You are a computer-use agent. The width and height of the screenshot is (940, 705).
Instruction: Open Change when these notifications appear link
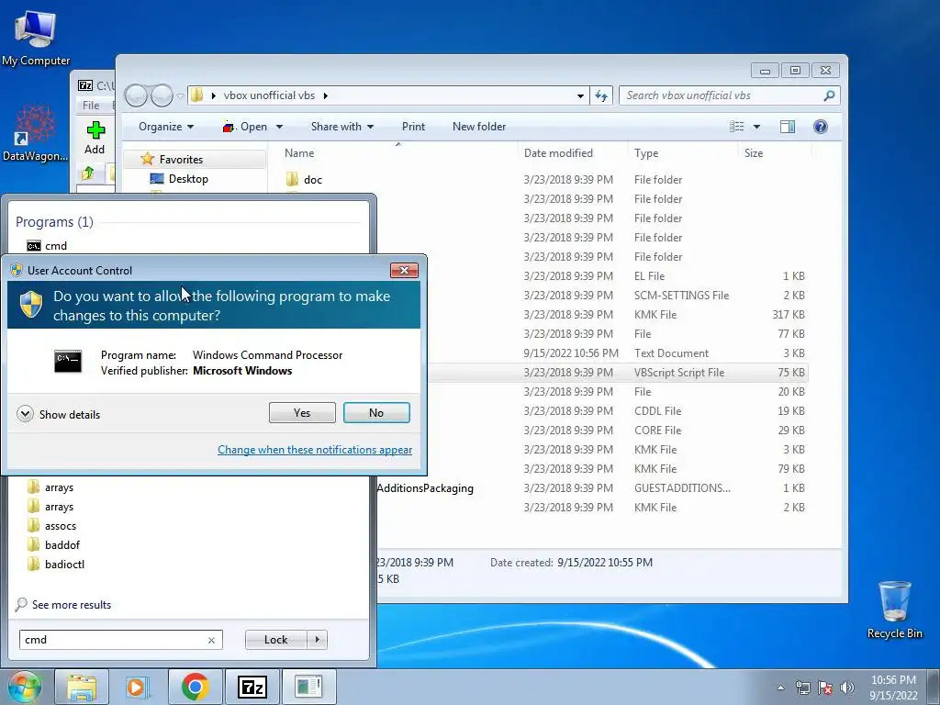[315, 450]
